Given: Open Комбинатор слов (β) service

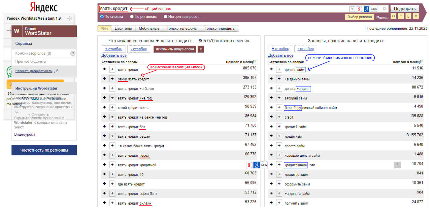Looking at the screenshot, I should [33, 53].
